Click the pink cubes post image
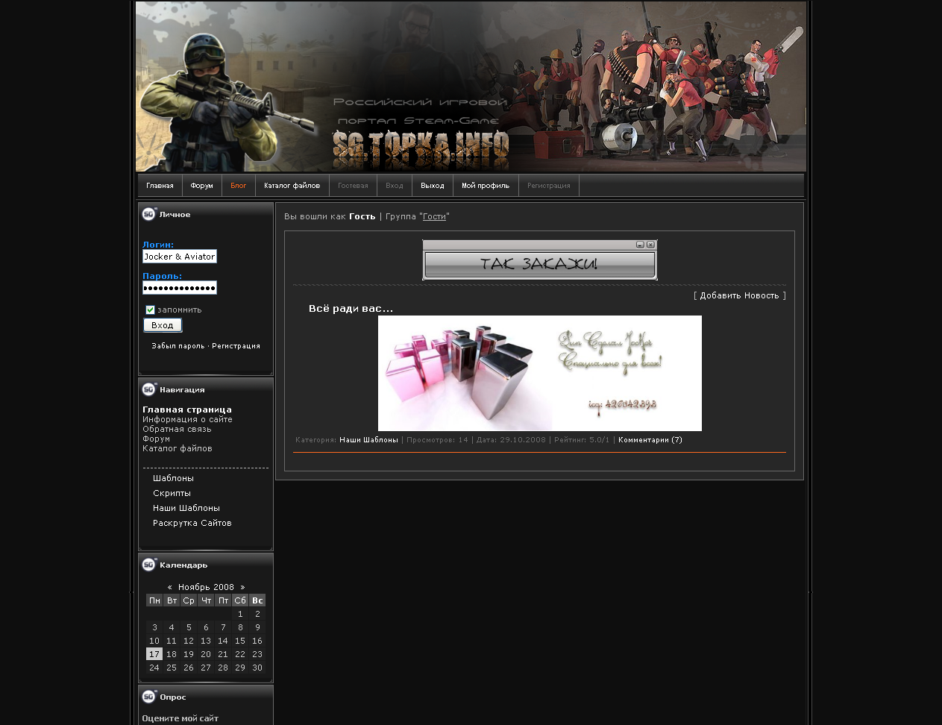Screen dimensions: 942x725 coord(540,373)
